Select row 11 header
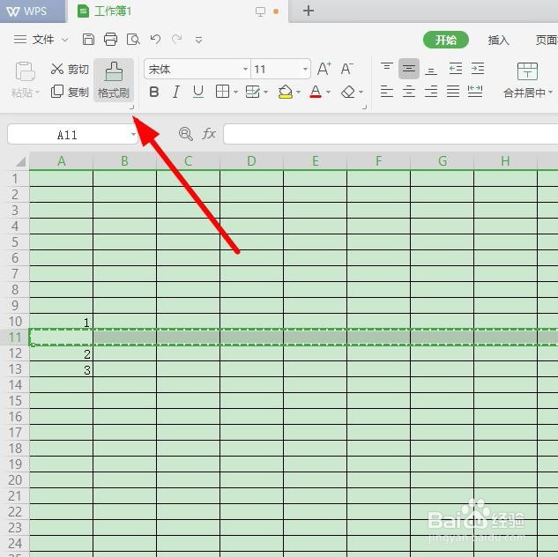 pyautogui.click(x=15, y=338)
